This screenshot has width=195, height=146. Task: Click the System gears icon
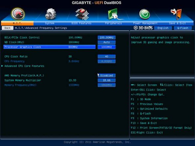(x=50, y=14)
